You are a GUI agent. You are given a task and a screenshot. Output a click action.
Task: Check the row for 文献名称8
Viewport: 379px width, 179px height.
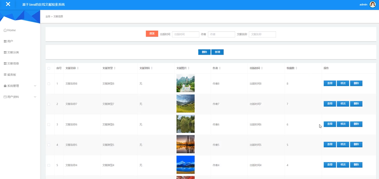[48, 84]
